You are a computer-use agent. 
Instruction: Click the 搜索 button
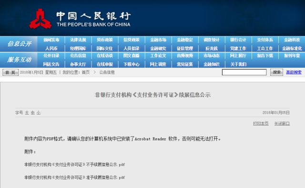(x=276, y=72)
